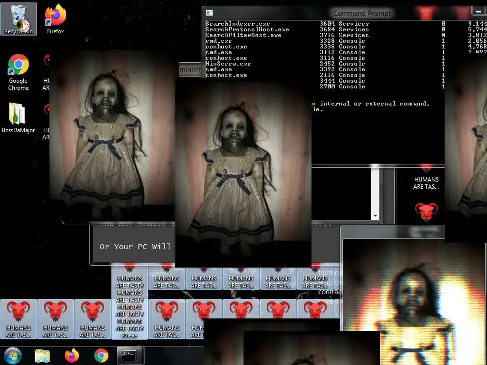Open the Windows Start orb
487x365 pixels.
click(12, 355)
